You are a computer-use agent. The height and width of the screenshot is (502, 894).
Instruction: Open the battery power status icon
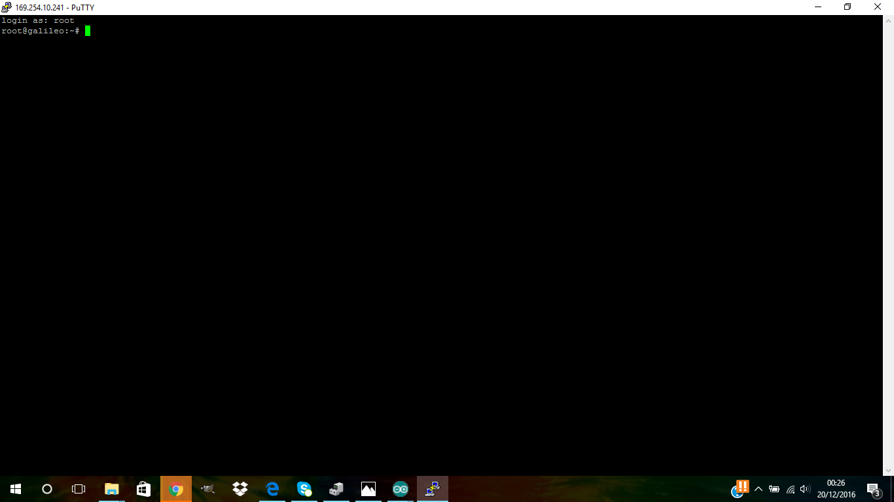[x=774, y=489]
